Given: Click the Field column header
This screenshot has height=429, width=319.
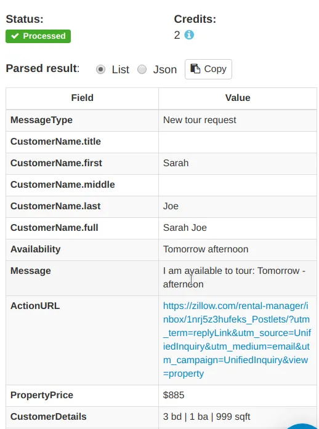Looking at the screenshot, I should (82, 98).
